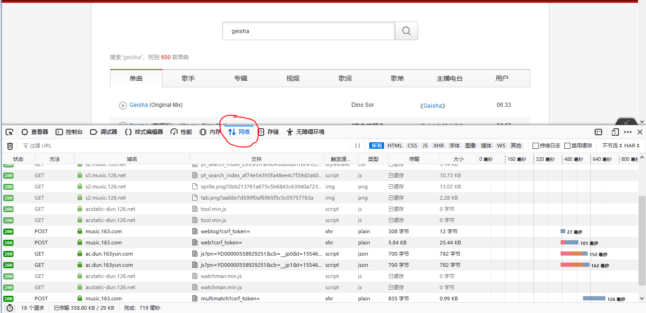Click the performance analysis stopwatch icon
The width and height of the screenshot is (646, 313).
click(10, 308)
